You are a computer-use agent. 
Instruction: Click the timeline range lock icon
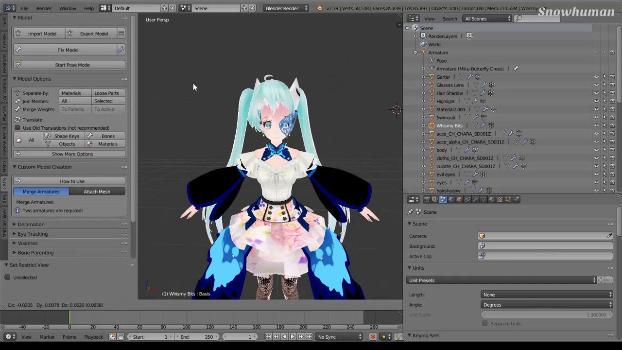point(121,337)
